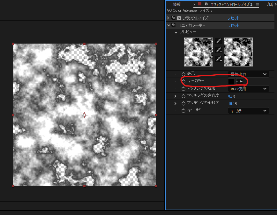
Task: Toggle the panel lock icon
Action: pos(206,4)
